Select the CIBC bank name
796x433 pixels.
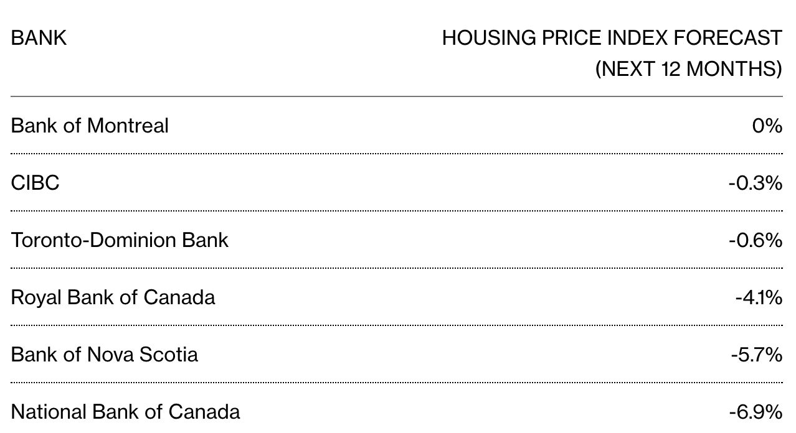tap(36, 183)
